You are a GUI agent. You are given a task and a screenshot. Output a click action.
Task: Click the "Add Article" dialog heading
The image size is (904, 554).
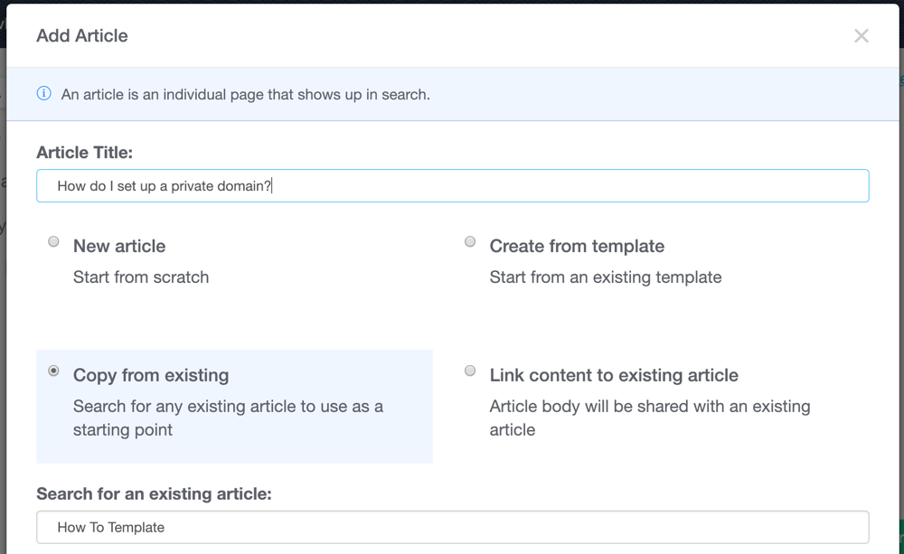(x=82, y=36)
